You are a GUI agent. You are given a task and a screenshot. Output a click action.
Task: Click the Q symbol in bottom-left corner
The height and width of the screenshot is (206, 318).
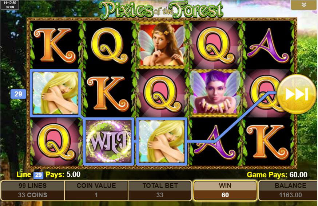pos(55,141)
